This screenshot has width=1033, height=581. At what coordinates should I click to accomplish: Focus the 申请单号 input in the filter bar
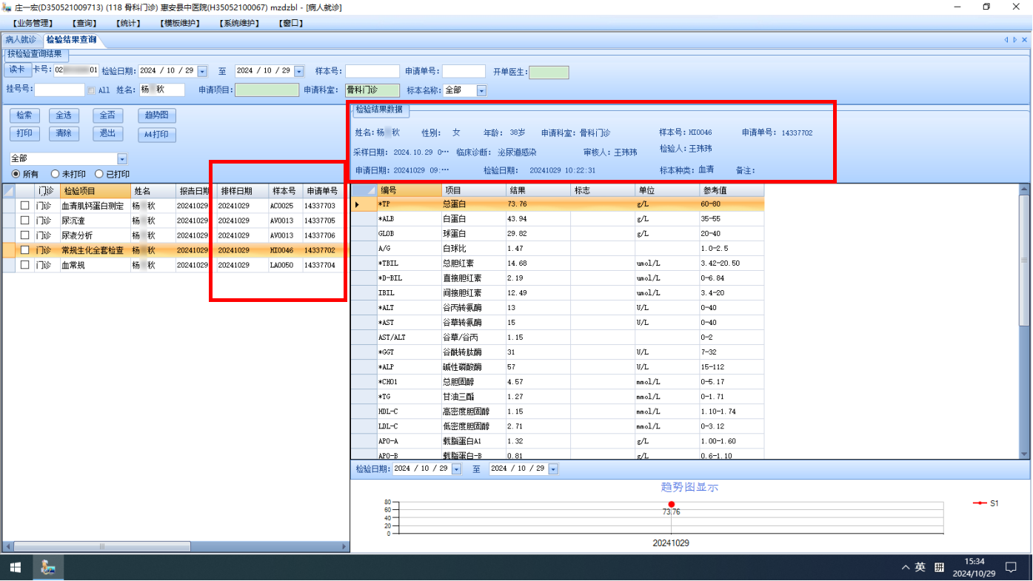click(x=464, y=72)
